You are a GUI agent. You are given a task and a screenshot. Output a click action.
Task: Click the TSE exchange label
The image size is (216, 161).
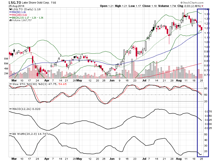tap(53, 3)
